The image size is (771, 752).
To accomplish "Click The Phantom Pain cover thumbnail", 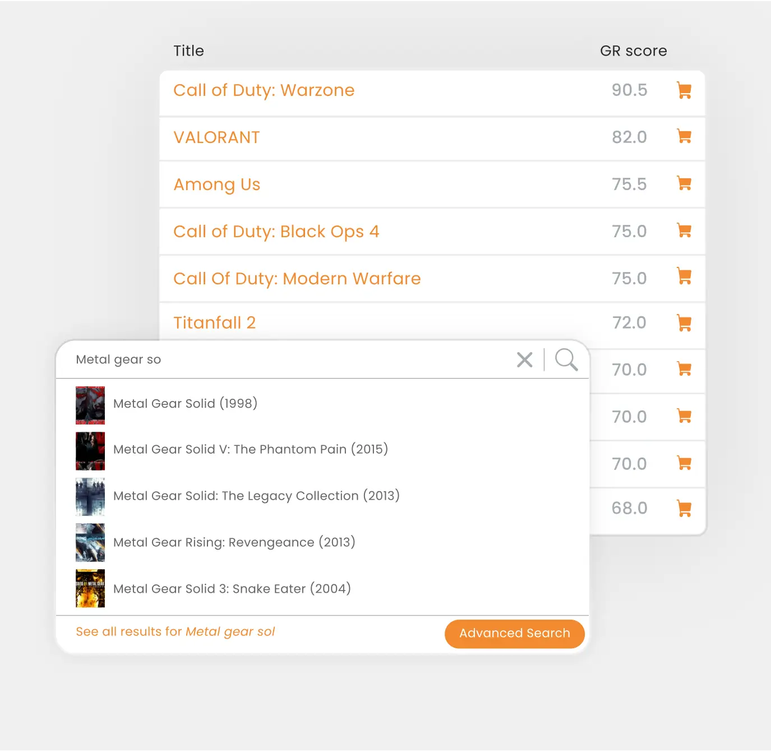I will point(90,451).
